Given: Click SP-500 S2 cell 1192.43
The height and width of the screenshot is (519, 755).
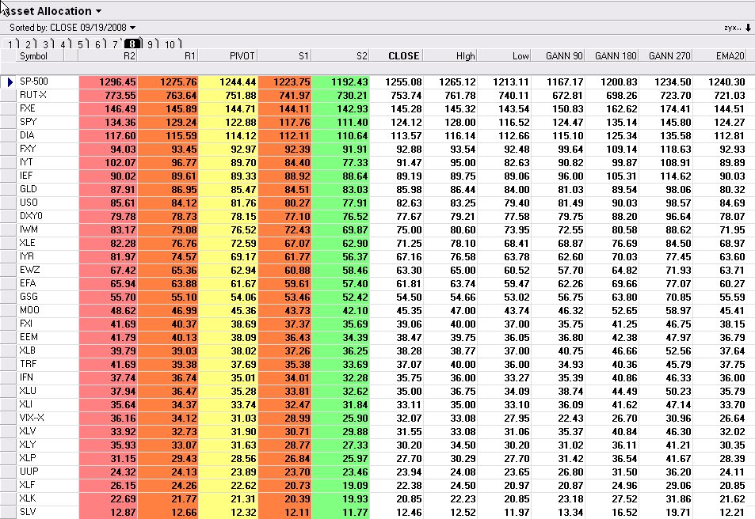Looking at the screenshot, I should click(x=341, y=82).
